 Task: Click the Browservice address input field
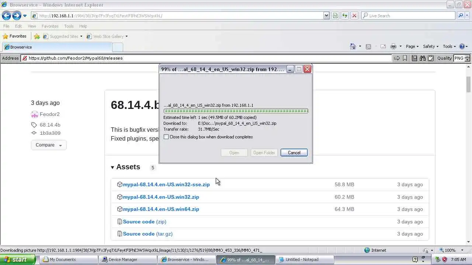[x=206, y=58]
